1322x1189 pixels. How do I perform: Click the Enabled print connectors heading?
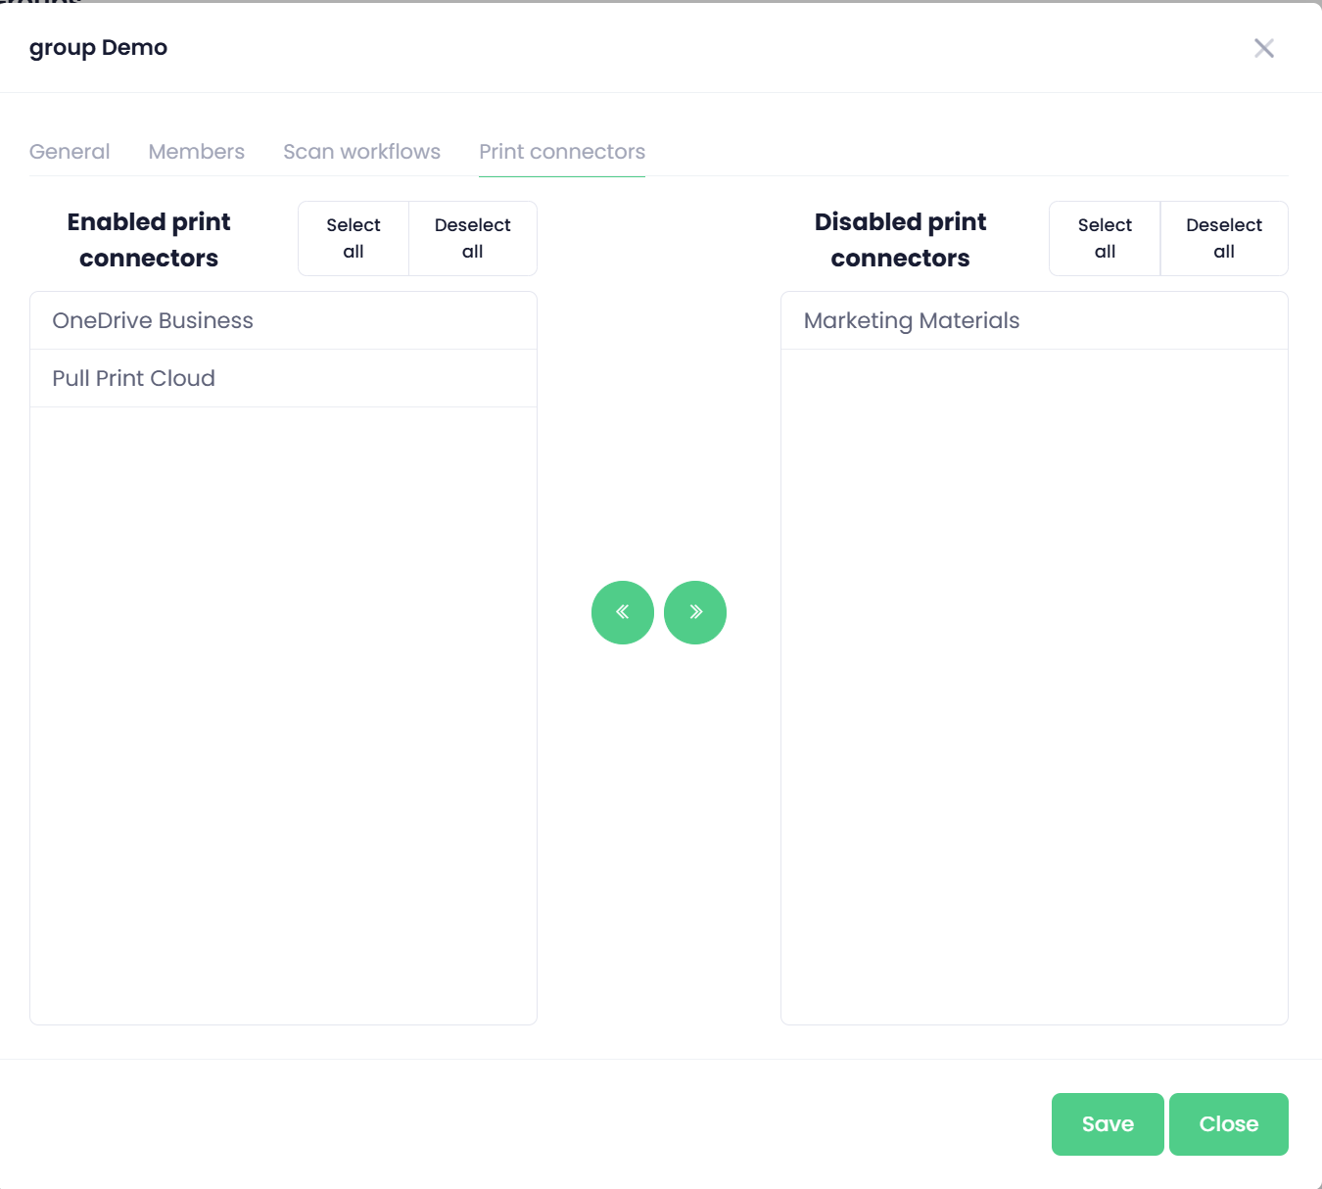click(x=149, y=240)
